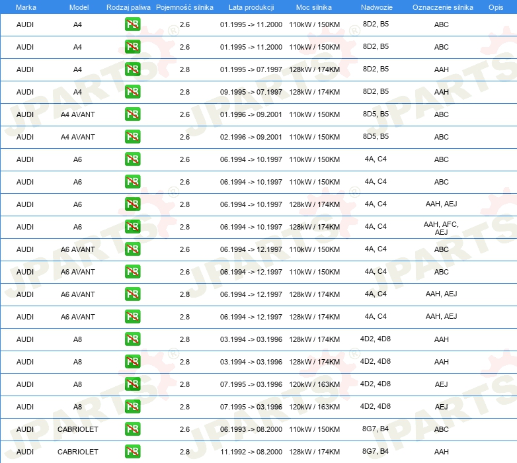Click '110kW / 150KM' in the CABRIOLET row
517x463 pixels.
pos(314,429)
